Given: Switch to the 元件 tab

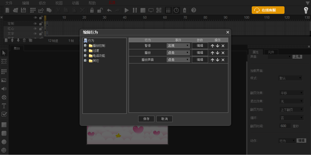Looking at the screenshot, I should 271,52.
